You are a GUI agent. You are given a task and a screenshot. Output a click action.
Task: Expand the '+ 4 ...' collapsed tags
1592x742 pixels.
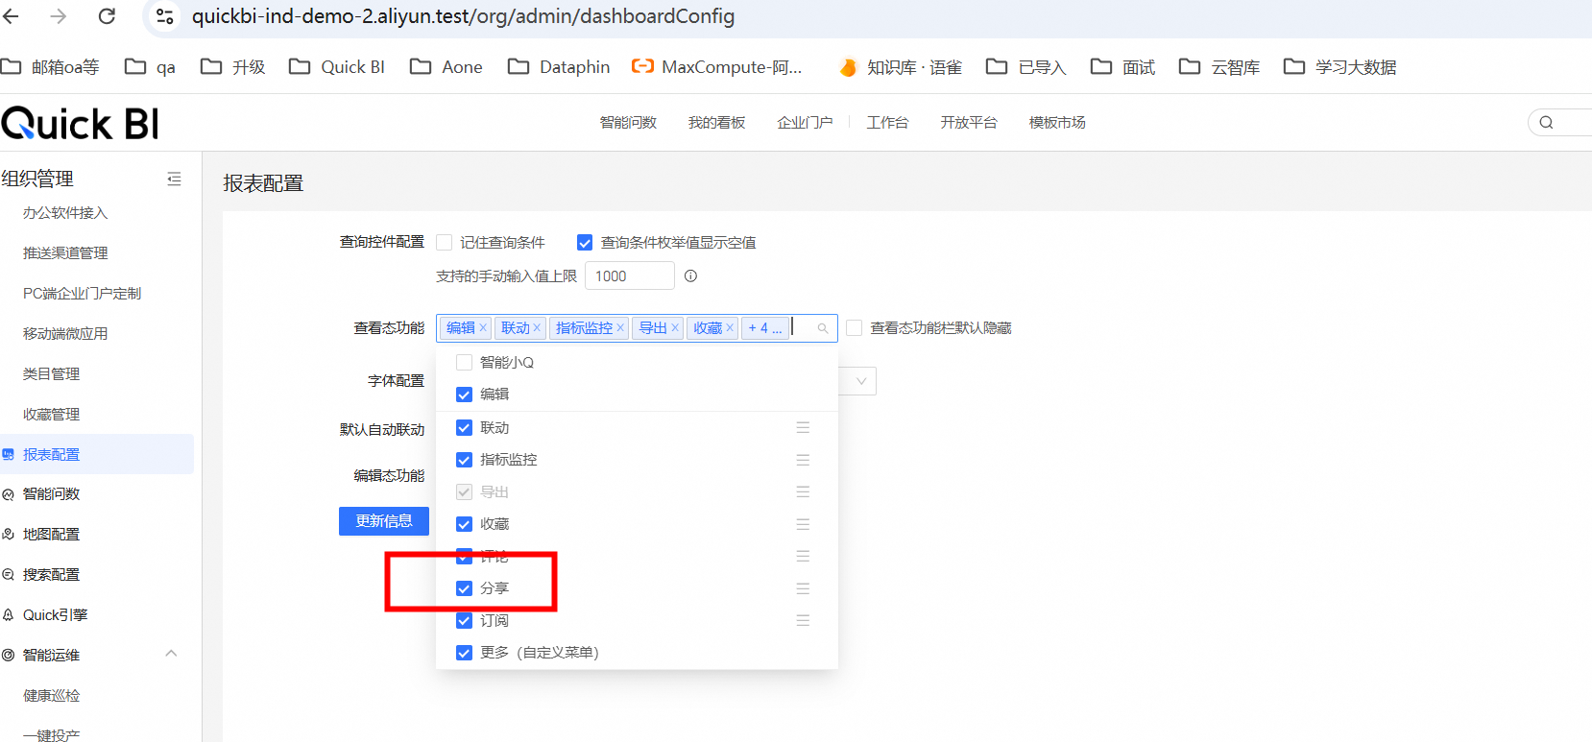(764, 328)
